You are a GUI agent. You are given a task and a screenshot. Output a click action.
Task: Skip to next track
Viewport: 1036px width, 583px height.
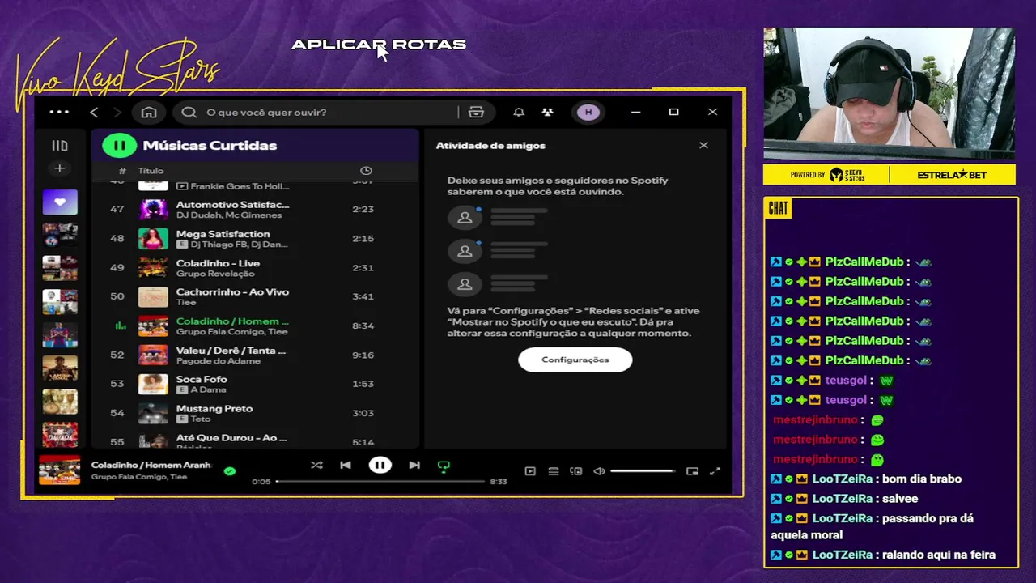click(414, 465)
